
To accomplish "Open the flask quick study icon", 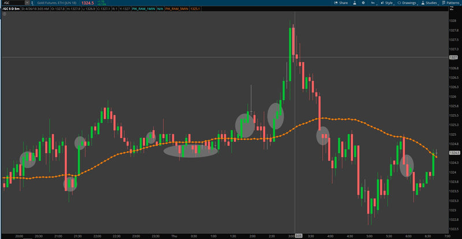I will (355, 3).
